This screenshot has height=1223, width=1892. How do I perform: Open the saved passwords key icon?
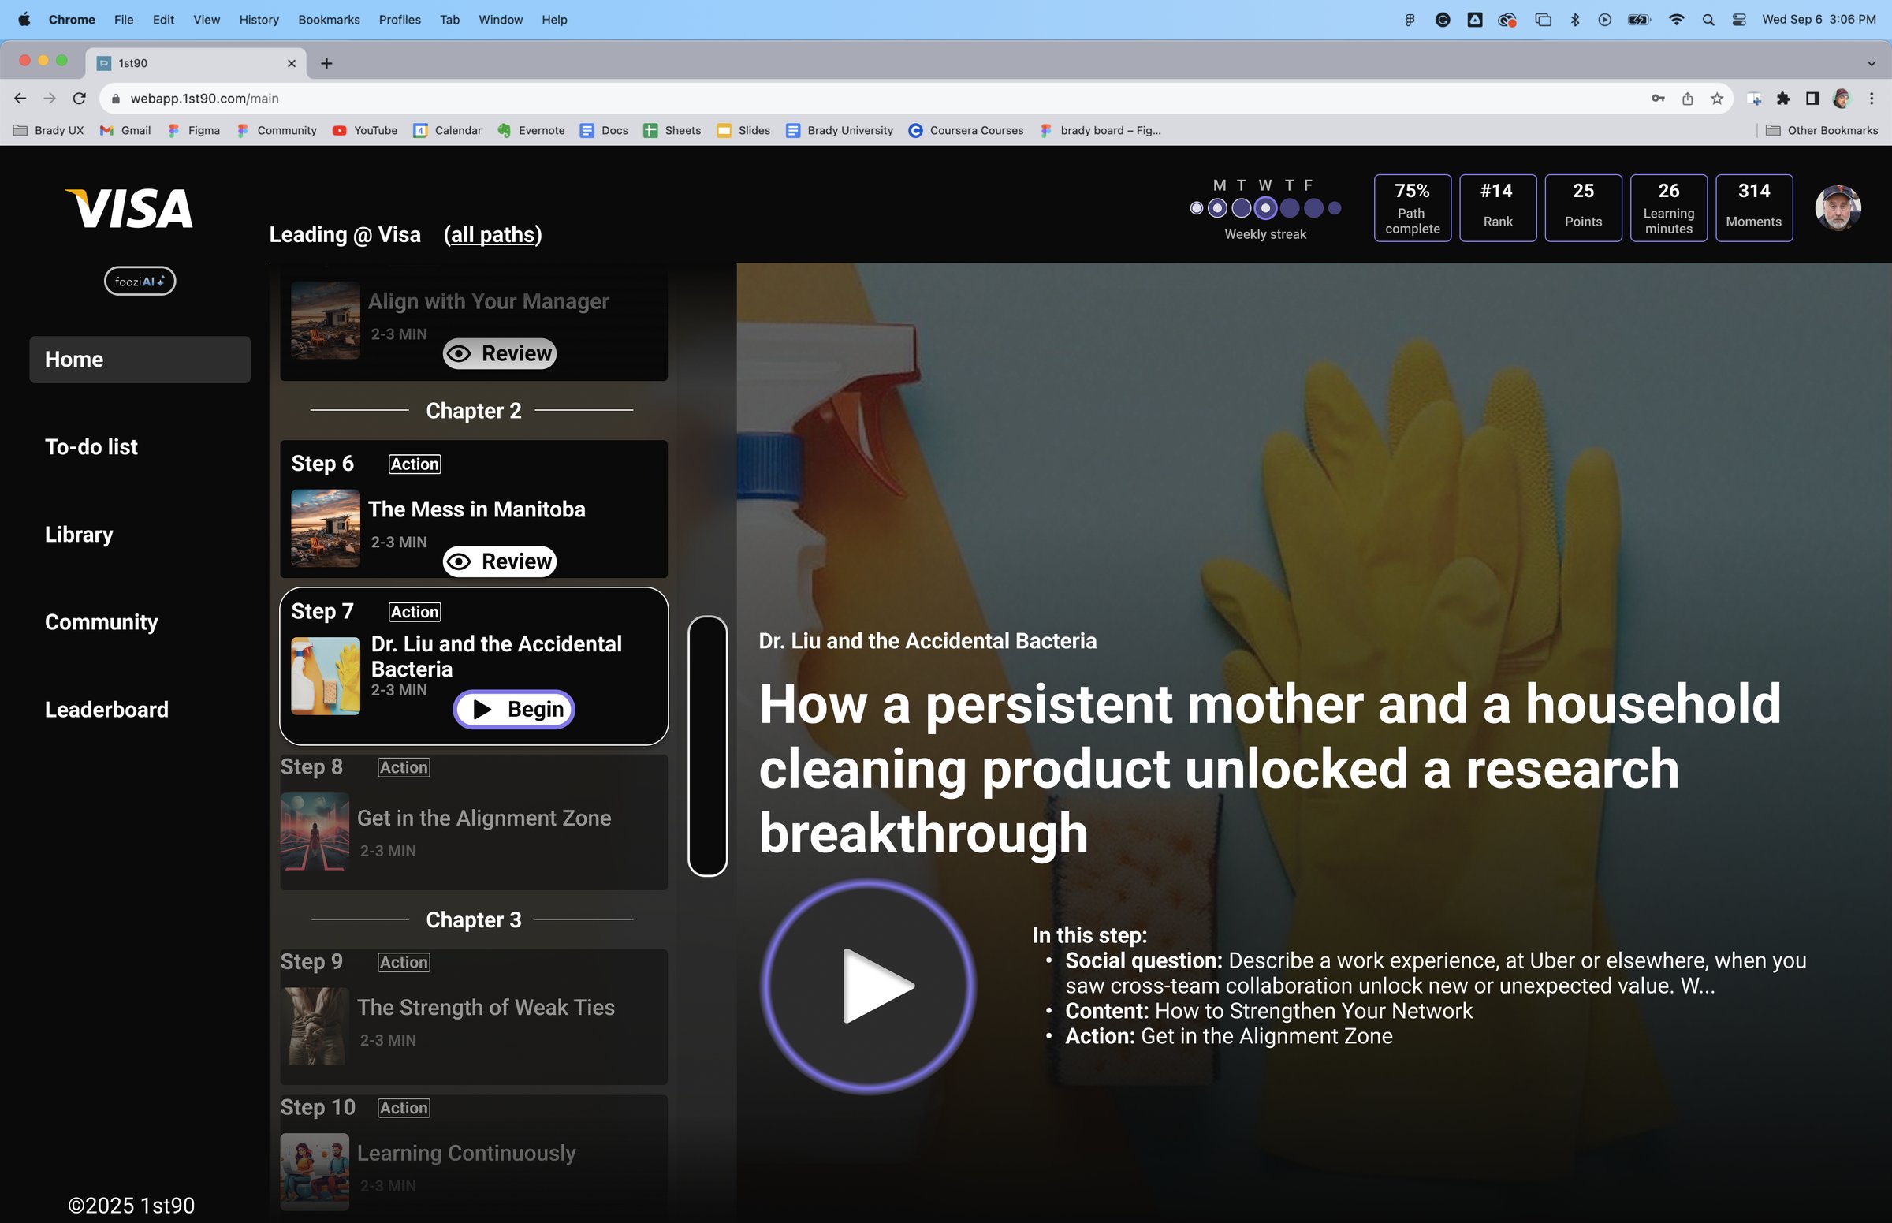coord(1658,99)
